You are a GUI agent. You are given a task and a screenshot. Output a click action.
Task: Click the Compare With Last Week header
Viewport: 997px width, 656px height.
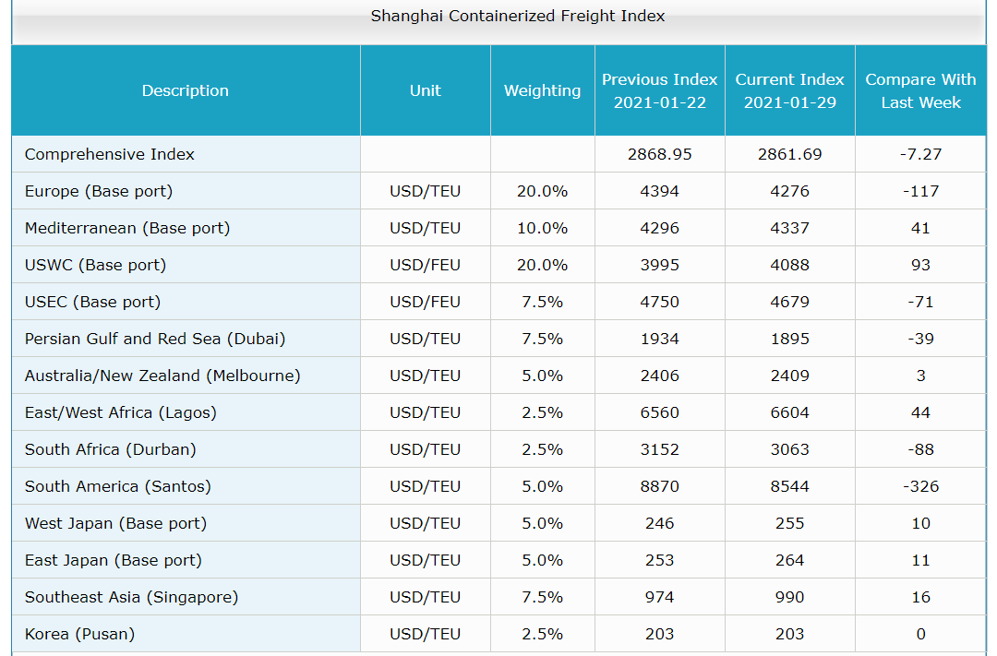[920, 90]
